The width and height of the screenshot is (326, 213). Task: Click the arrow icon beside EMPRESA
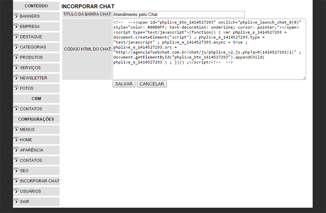coord(16,26)
